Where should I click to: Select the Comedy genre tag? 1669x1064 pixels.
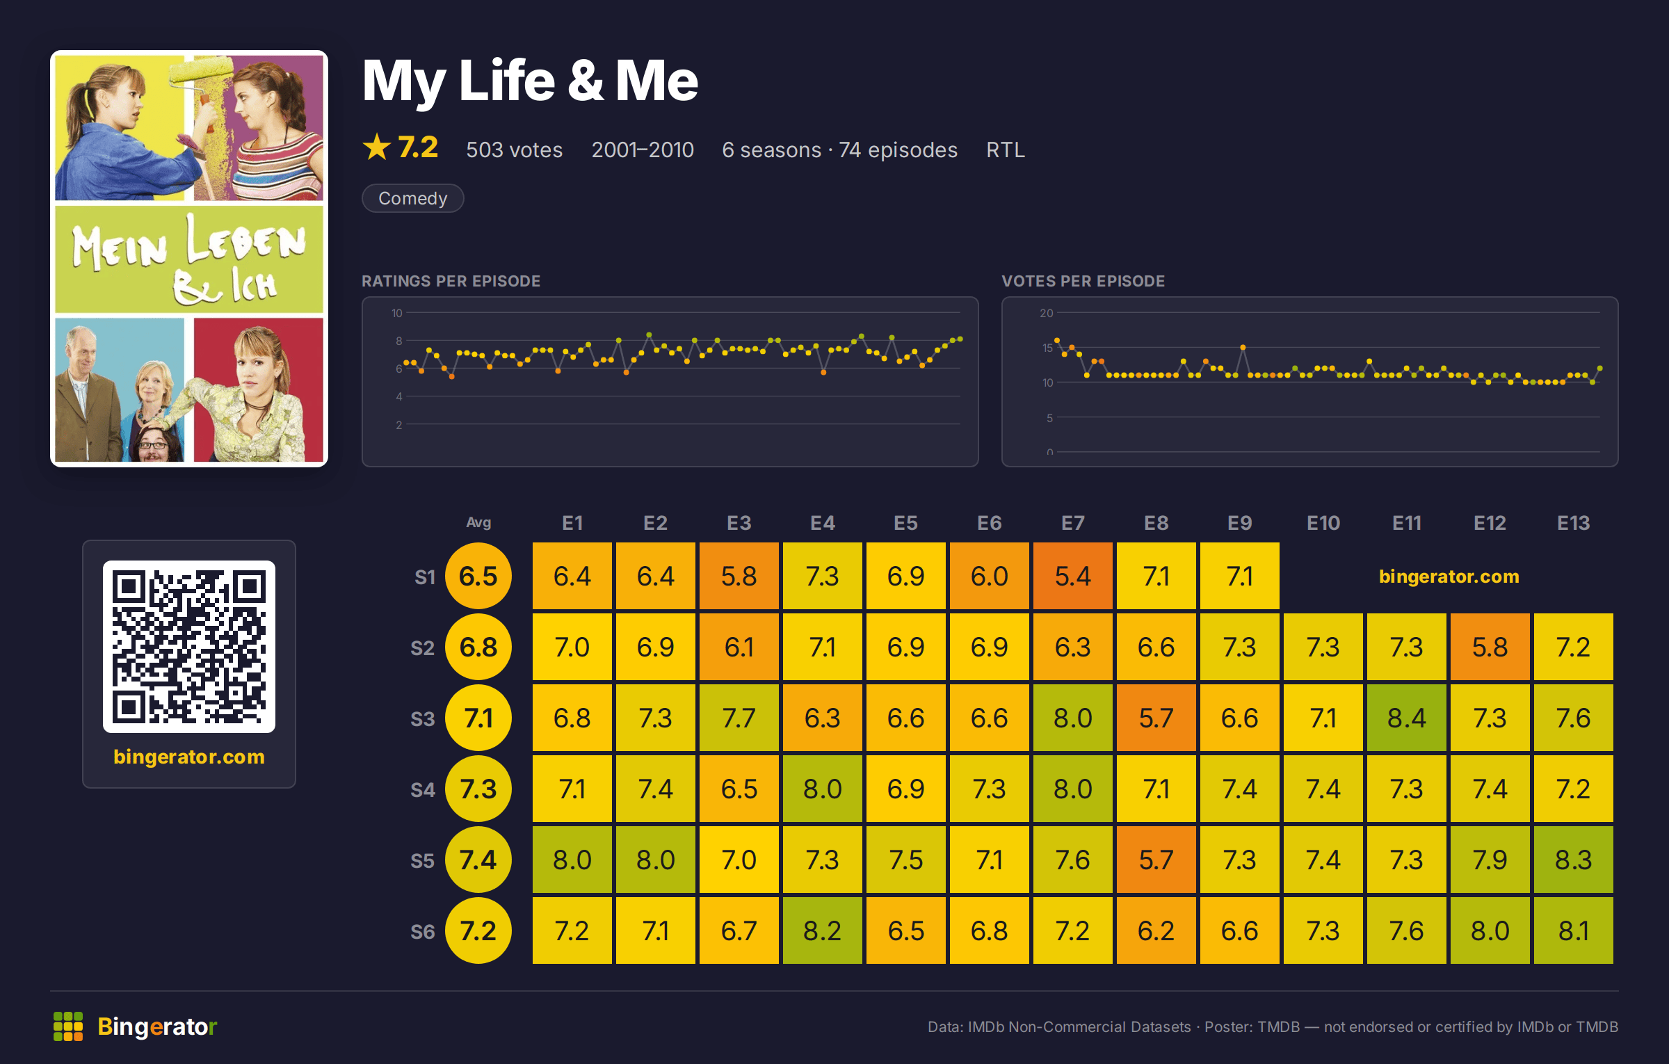point(412,198)
